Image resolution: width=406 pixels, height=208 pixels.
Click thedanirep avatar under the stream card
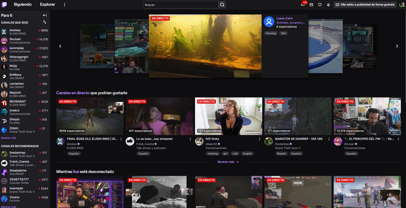point(269,141)
